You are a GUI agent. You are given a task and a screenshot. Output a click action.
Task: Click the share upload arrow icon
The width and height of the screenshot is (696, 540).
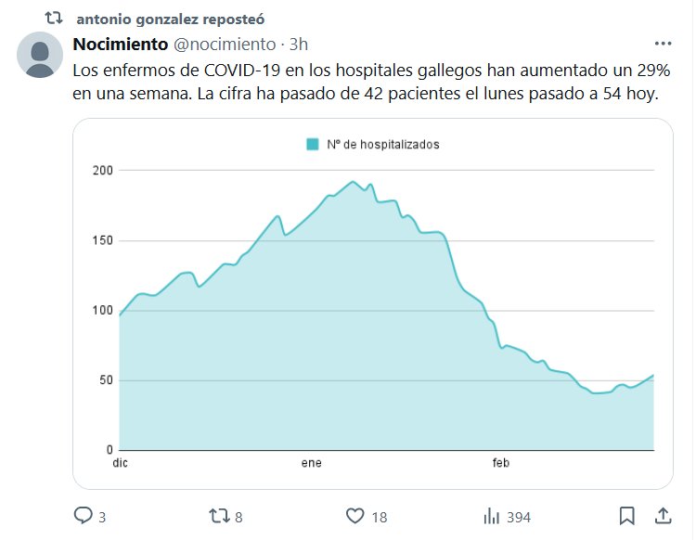[x=663, y=516]
